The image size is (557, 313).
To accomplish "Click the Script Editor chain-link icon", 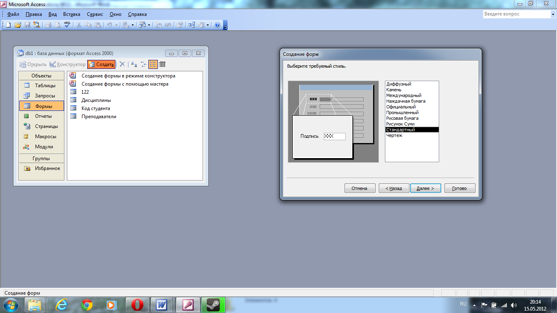I will point(168,25).
